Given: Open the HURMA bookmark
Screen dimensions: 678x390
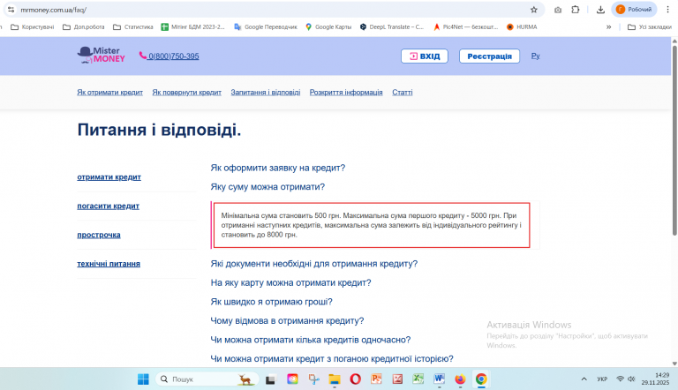Looking at the screenshot, I should (x=522, y=26).
